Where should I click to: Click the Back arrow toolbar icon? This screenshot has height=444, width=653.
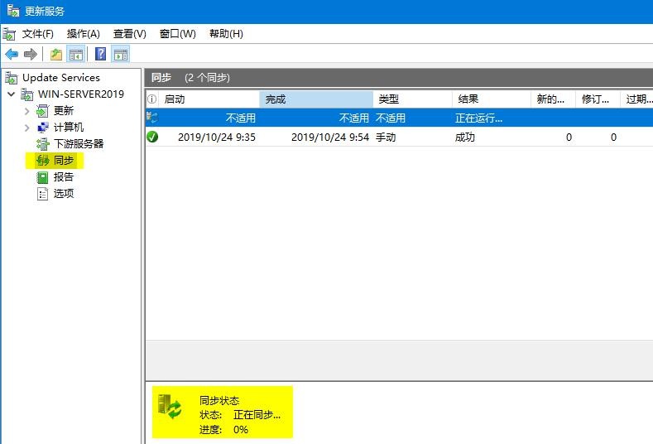point(12,55)
